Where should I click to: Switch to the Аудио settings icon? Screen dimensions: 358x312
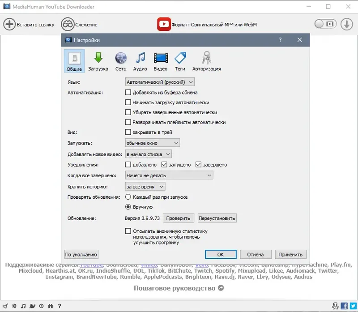click(140, 61)
